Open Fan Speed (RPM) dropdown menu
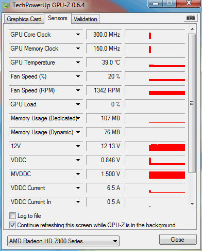The width and height of the screenshot is (202, 251). pyautogui.click(x=78, y=90)
